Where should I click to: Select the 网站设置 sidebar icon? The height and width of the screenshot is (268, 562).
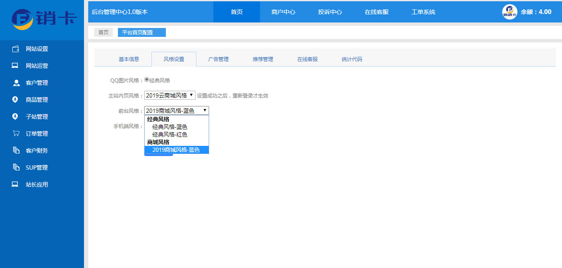click(15, 49)
